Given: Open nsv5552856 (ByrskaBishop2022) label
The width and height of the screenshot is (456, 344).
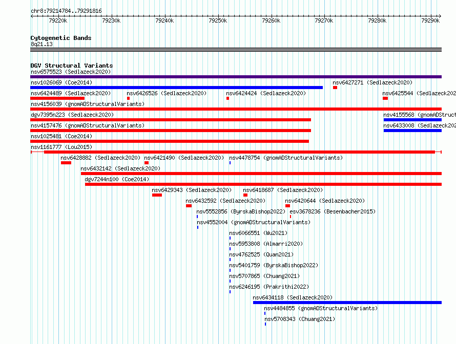Looking at the screenshot, I should tap(241, 211).
